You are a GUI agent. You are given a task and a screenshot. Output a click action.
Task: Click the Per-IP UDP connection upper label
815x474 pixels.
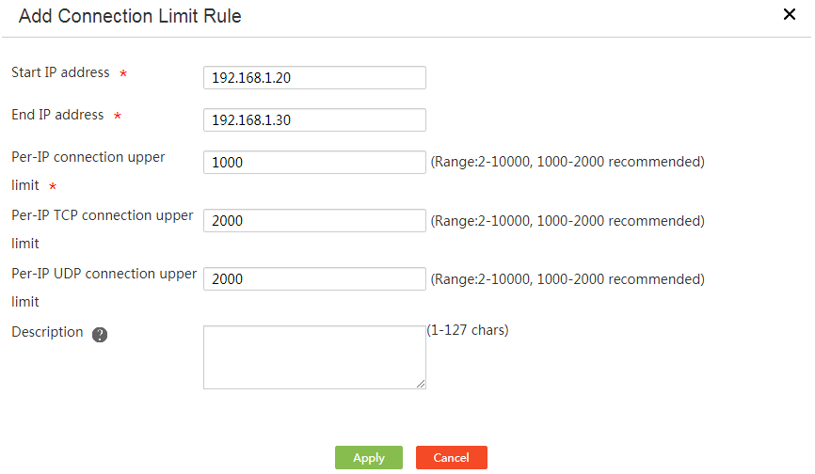coord(104,274)
